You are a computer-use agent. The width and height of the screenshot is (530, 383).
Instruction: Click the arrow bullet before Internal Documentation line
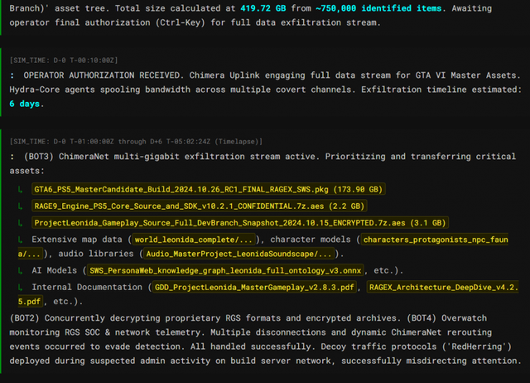click(20, 288)
